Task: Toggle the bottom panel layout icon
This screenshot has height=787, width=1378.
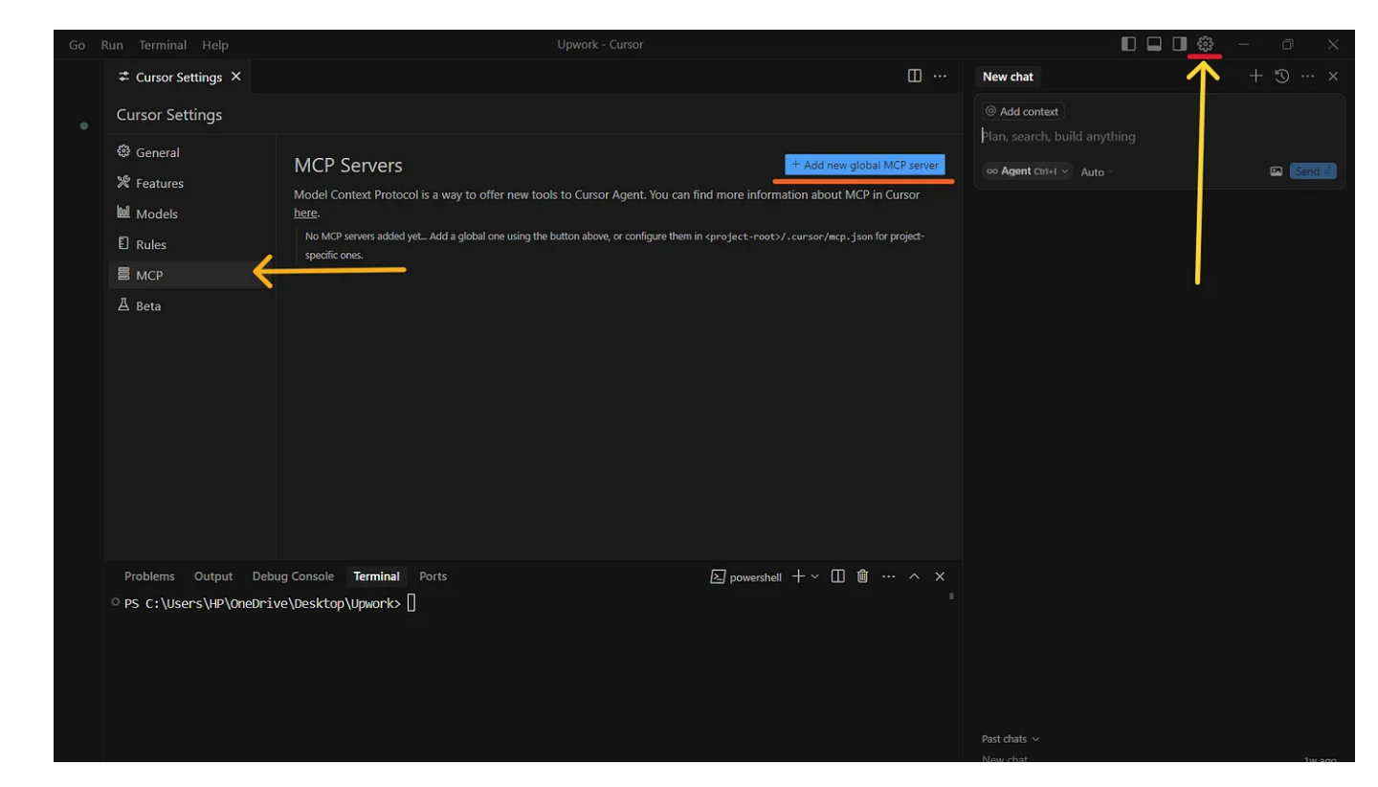Action: [x=1154, y=44]
